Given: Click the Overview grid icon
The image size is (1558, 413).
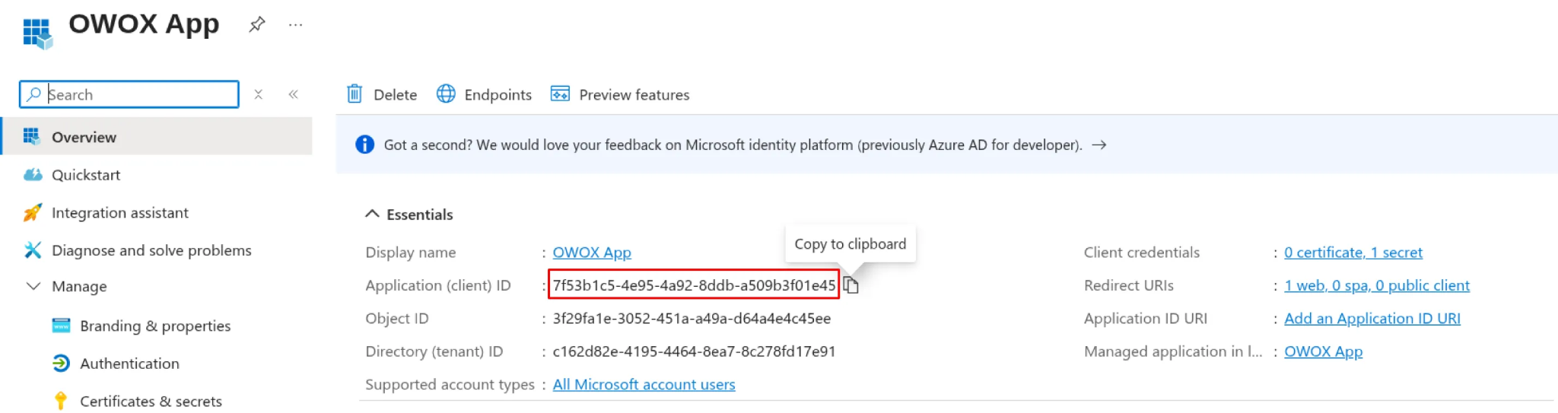Looking at the screenshot, I should coord(32,137).
